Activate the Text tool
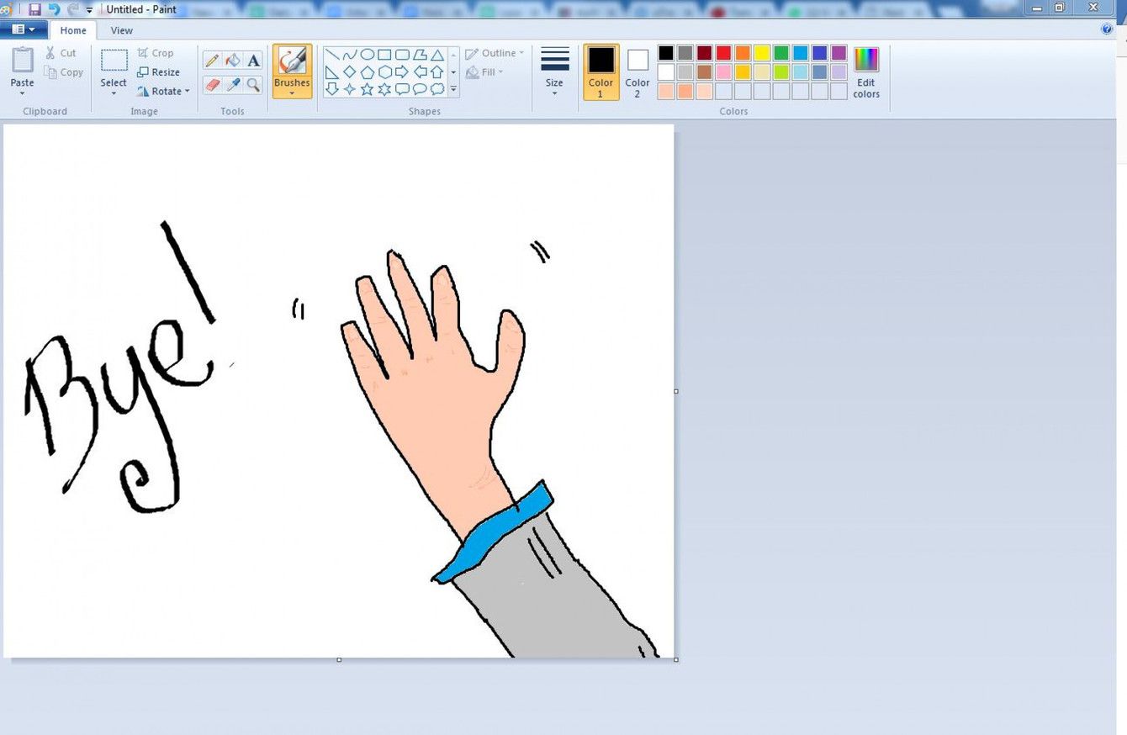 253,61
